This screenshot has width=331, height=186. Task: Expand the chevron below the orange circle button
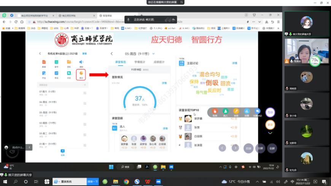click(270, 133)
